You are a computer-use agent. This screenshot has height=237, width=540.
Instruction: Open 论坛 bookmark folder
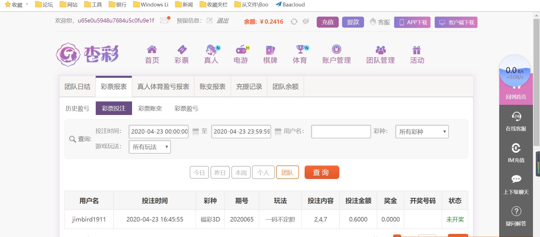44,5
